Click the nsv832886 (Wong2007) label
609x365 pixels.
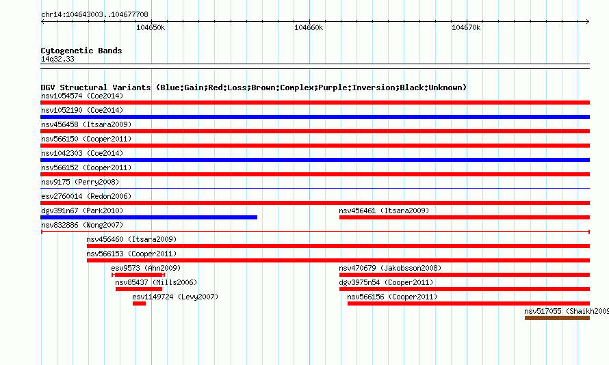point(82,225)
